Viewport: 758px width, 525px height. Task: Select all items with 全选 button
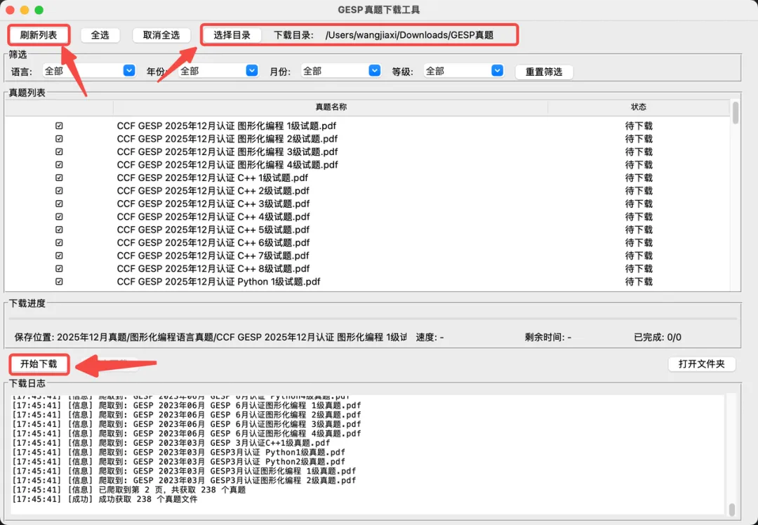click(x=100, y=35)
